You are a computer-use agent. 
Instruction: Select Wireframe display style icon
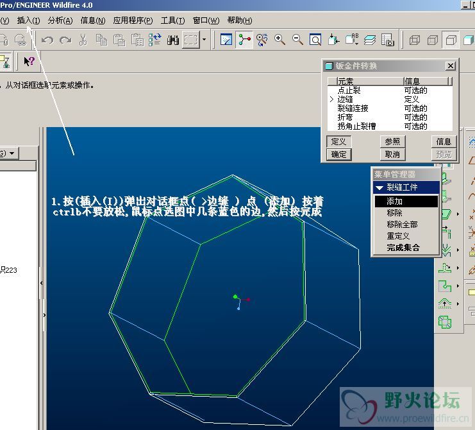pos(414,40)
